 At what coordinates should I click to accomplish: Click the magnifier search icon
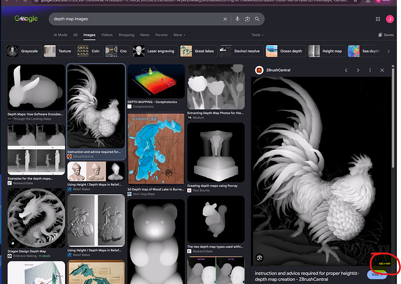(257, 19)
